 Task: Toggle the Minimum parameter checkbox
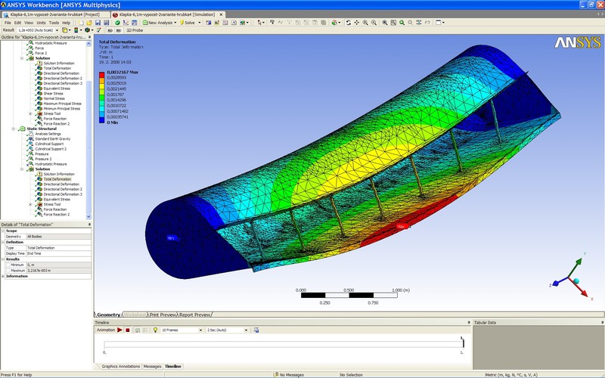tap(8, 265)
